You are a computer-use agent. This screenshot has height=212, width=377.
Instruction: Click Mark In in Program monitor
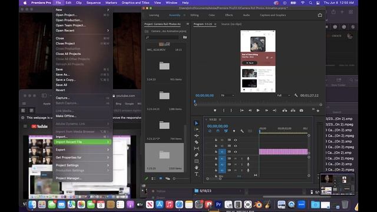224,110
